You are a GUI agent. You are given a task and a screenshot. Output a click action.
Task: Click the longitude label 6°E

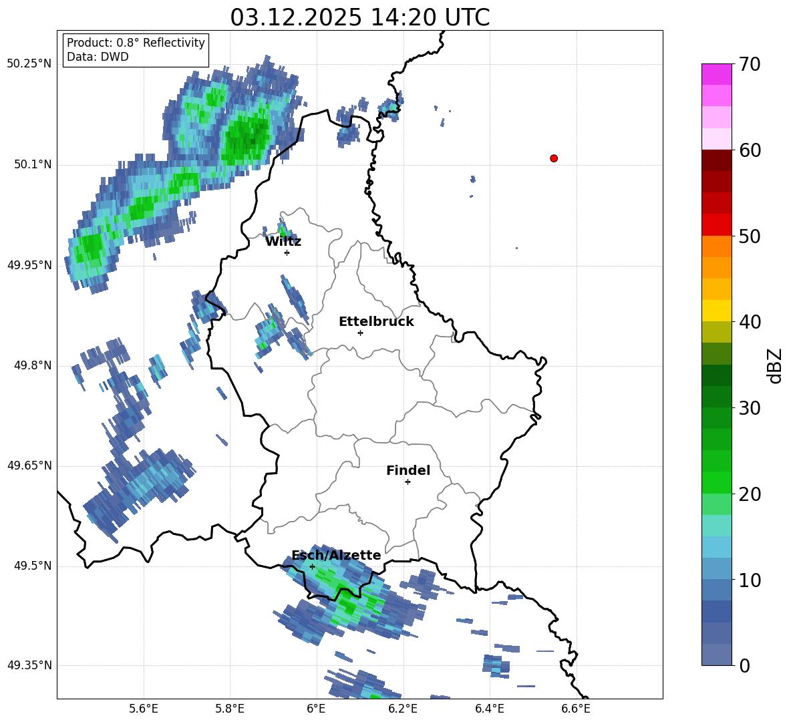coord(316,709)
